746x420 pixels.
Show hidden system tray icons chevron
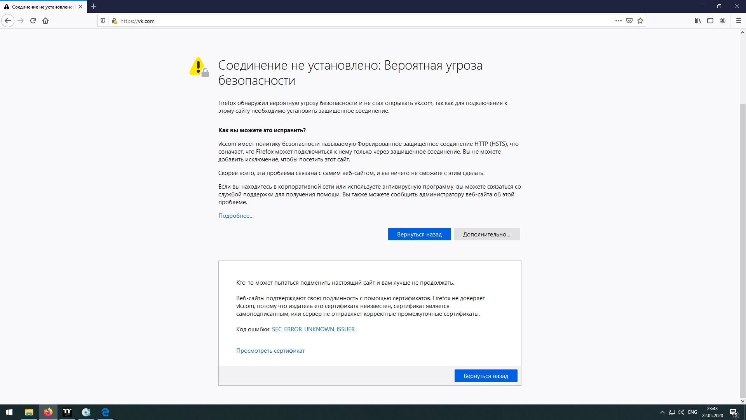pyautogui.click(x=662, y=412)
